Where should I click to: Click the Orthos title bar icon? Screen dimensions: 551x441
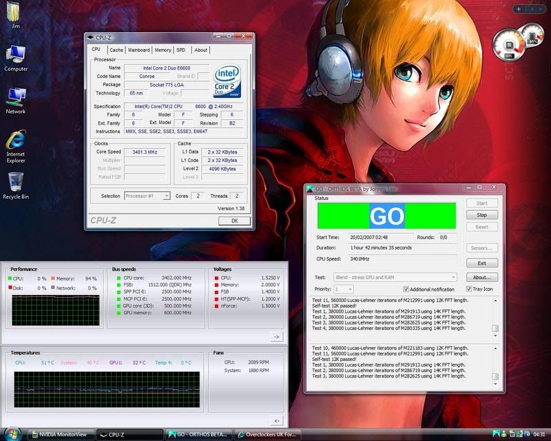click(310, 189)
